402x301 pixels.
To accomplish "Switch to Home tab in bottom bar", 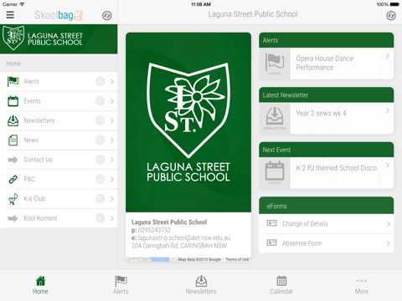I will (x=40, y=285).
